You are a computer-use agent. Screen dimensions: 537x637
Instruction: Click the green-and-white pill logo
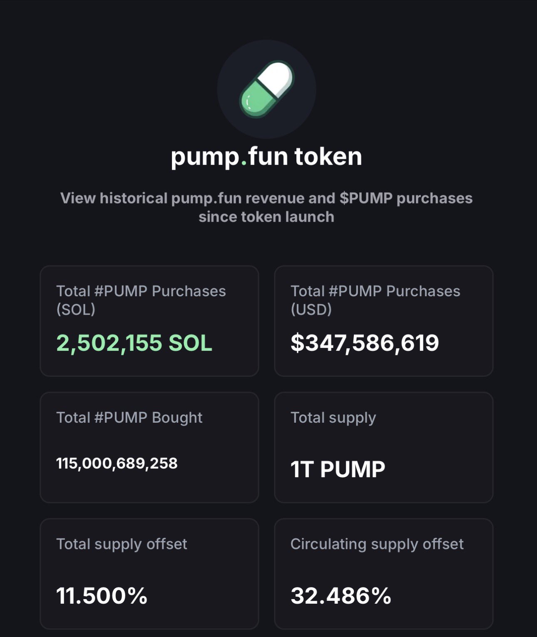[x=266, y=89]
